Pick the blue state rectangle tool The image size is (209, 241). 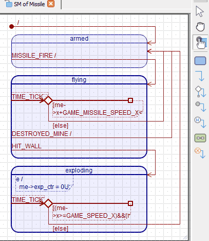(x=200, y=61)
